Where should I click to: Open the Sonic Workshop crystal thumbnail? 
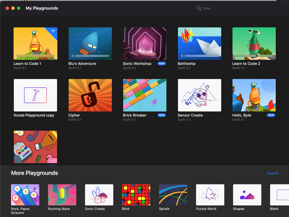pyautogui.click(x=145, y=44)
